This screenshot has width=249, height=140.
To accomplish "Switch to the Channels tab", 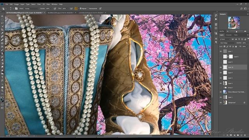I will pos(229,35).
